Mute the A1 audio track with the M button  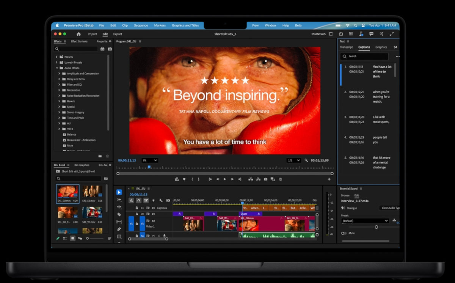click(153, 236)
